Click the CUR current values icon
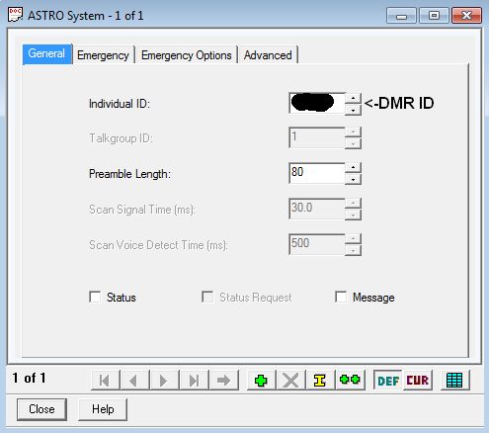 pyautogui.click(x=418, y=381)
